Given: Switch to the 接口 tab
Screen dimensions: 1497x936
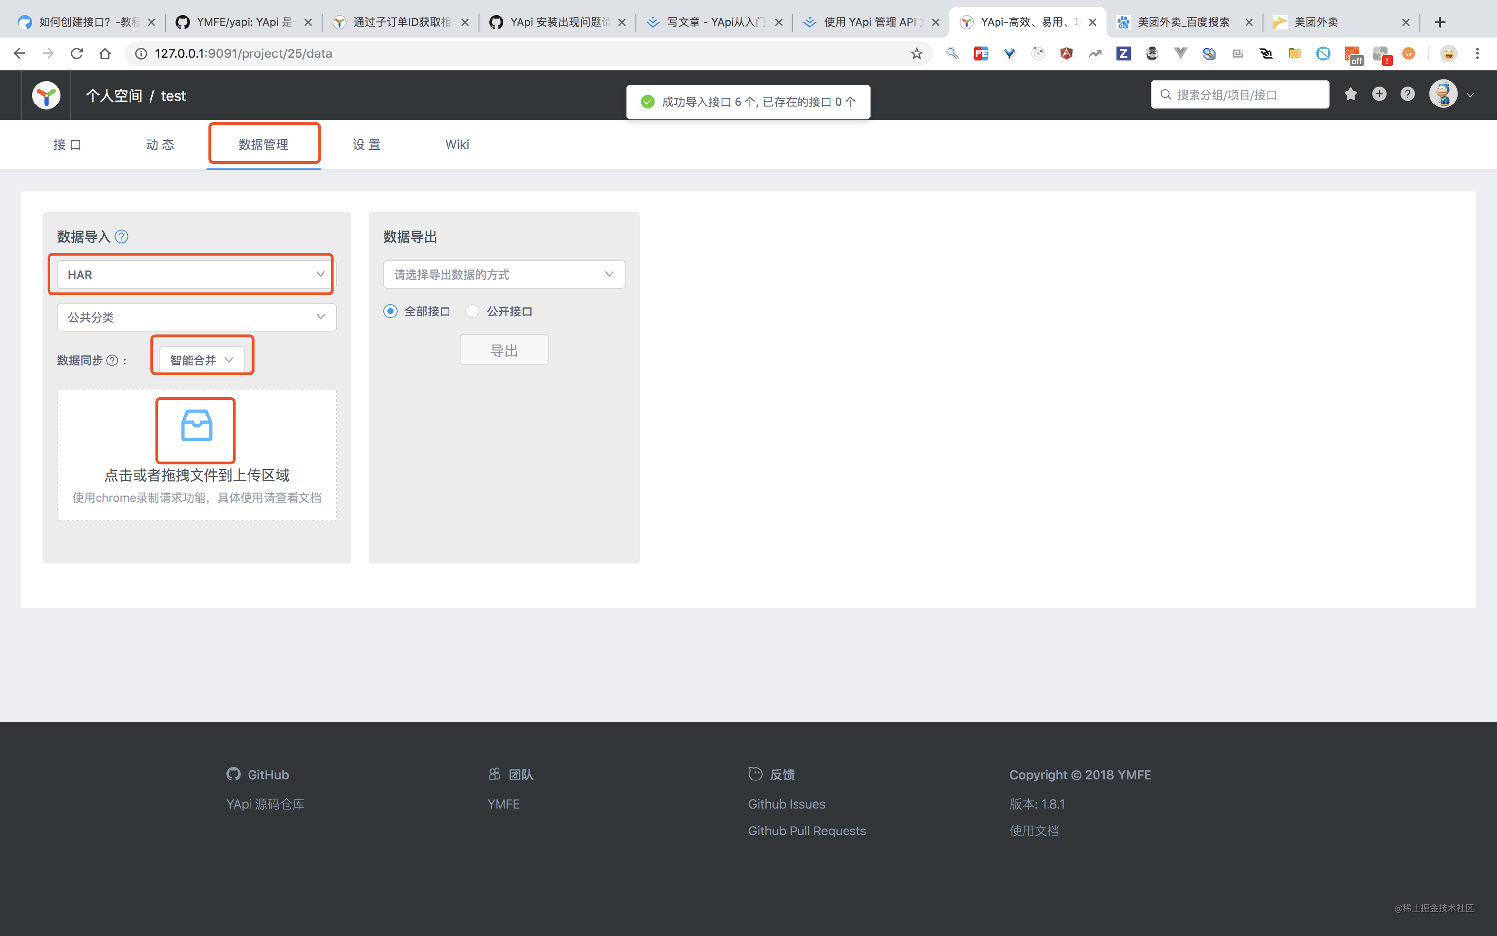Looking at the screenshot, I should click(x=67, y=144).
